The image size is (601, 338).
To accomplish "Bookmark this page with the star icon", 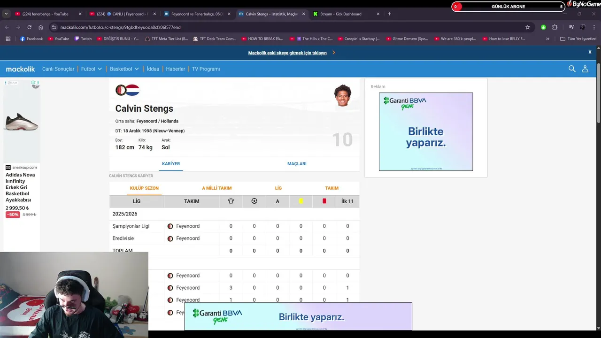I will [528, 27].
